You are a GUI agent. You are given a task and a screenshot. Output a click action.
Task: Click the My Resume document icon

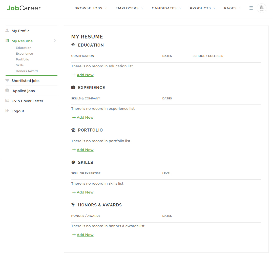(7, 41)
